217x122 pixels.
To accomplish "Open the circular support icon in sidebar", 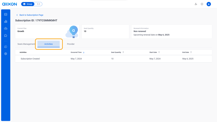I will click(6, 47).
